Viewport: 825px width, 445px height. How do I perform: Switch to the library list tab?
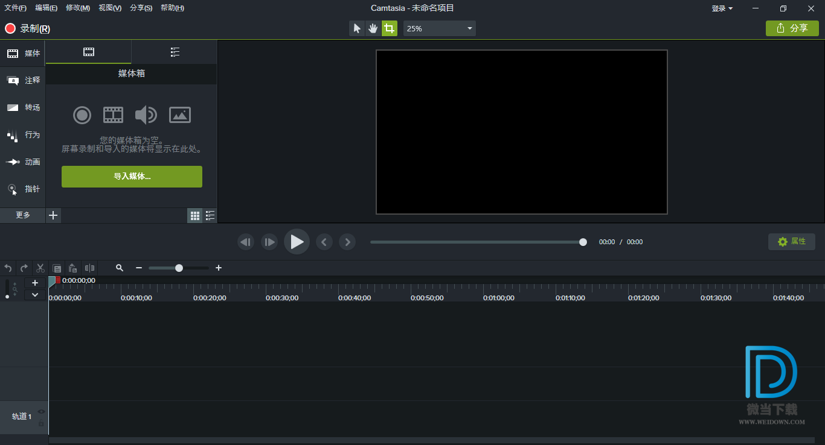pyautogui.click(x=175, y=52)
